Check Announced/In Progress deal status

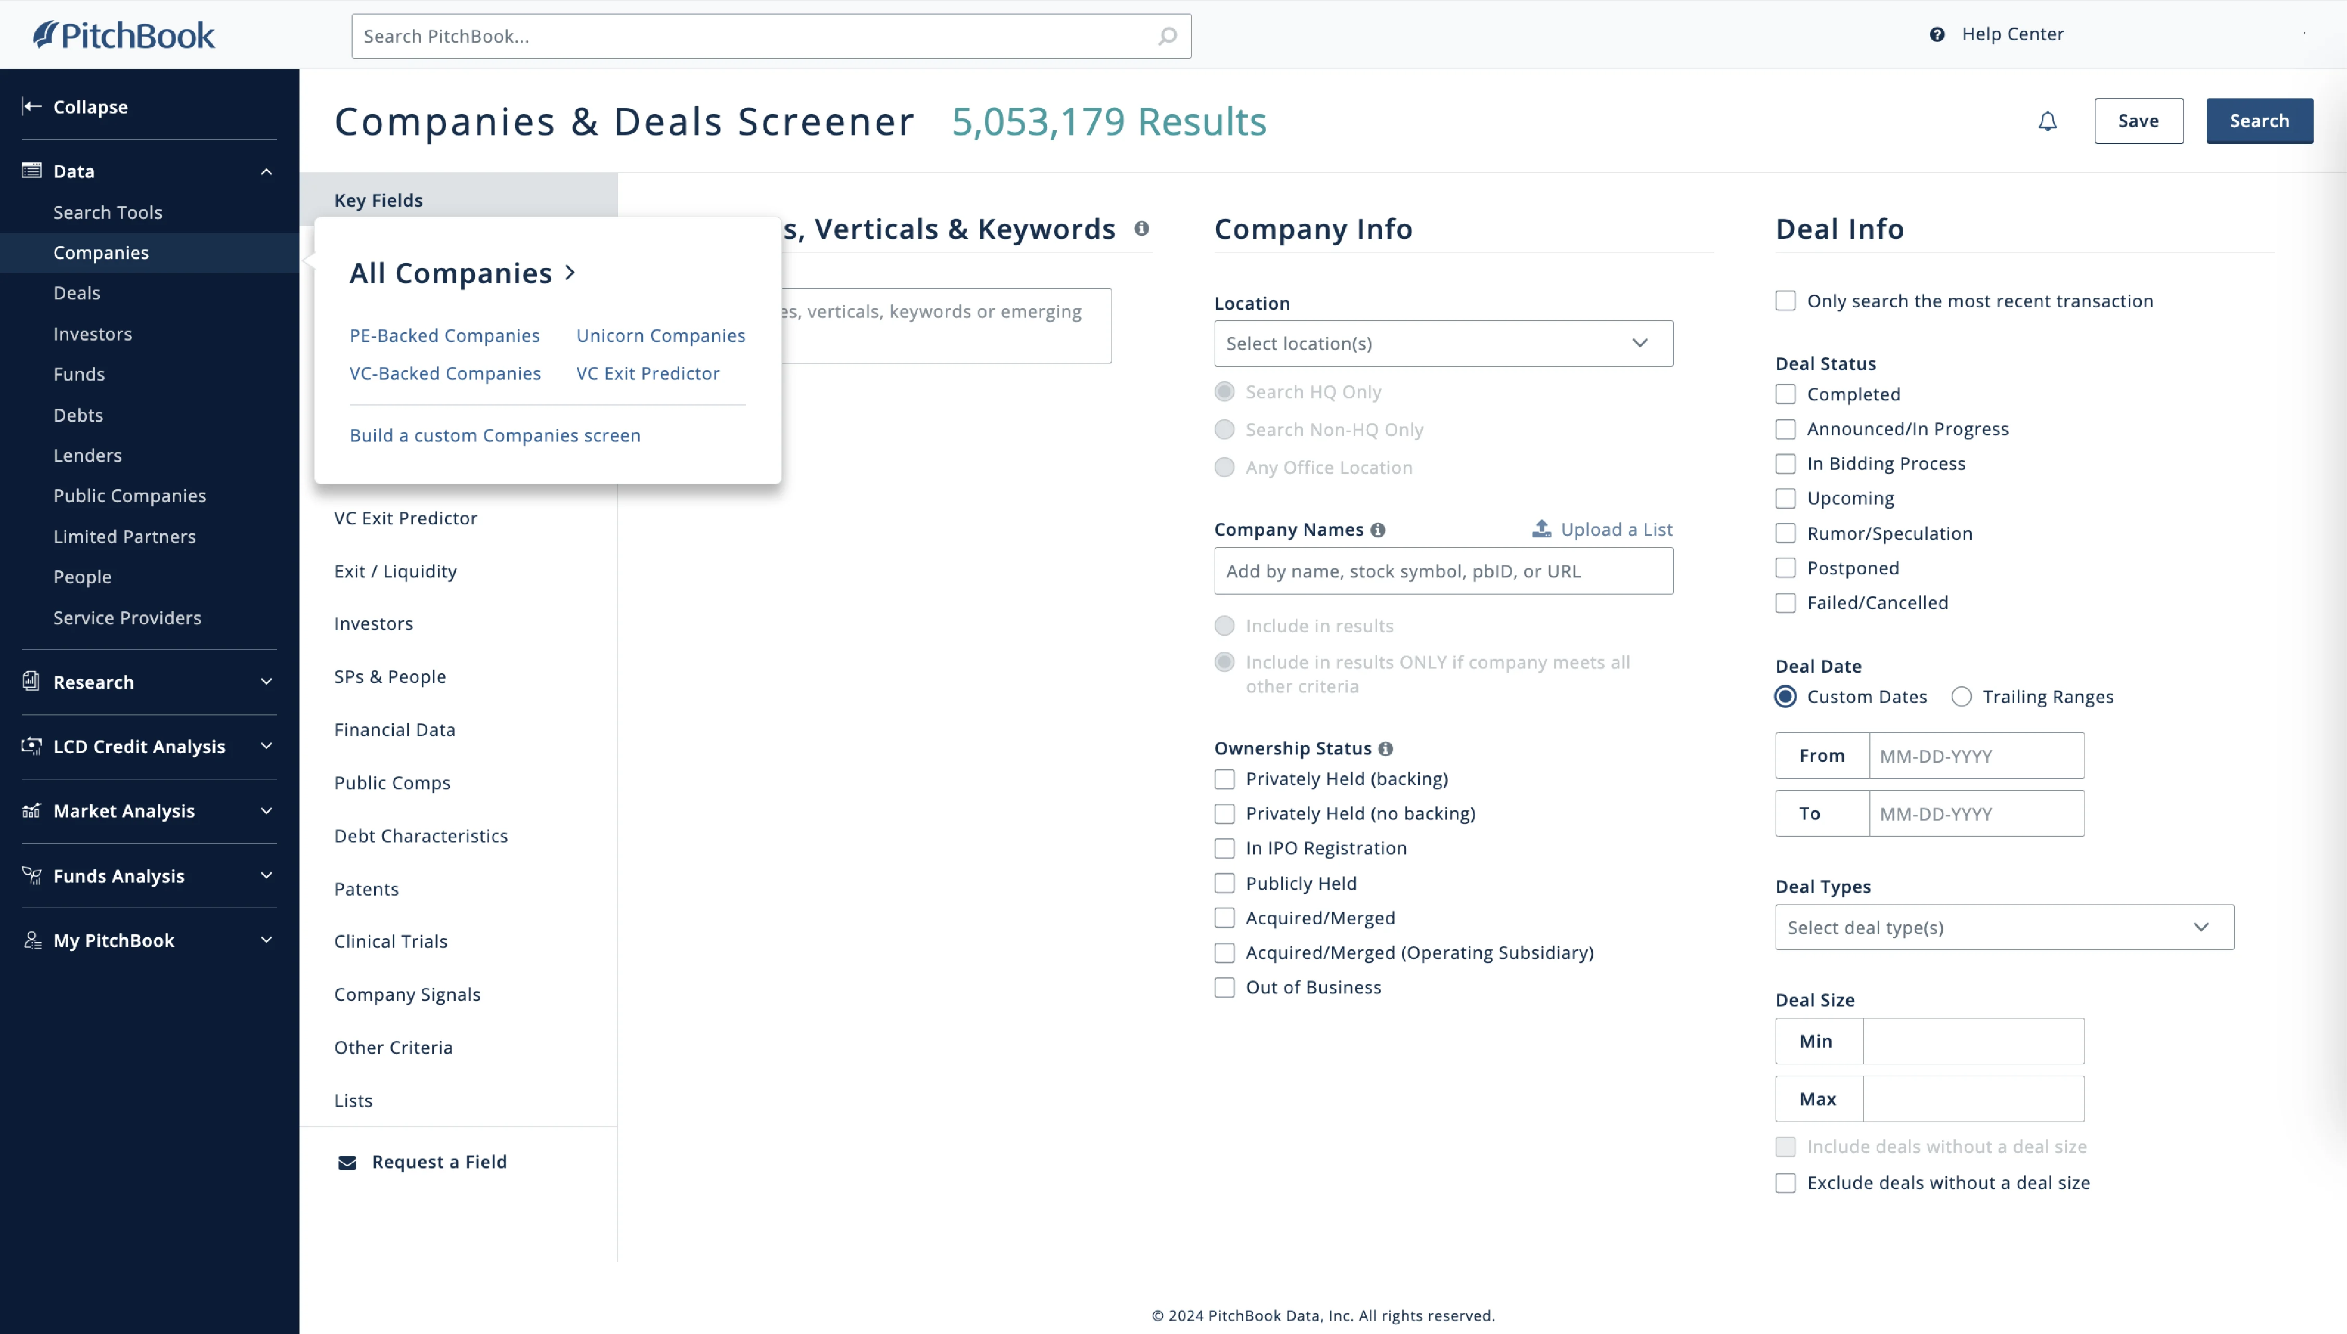1785,429
